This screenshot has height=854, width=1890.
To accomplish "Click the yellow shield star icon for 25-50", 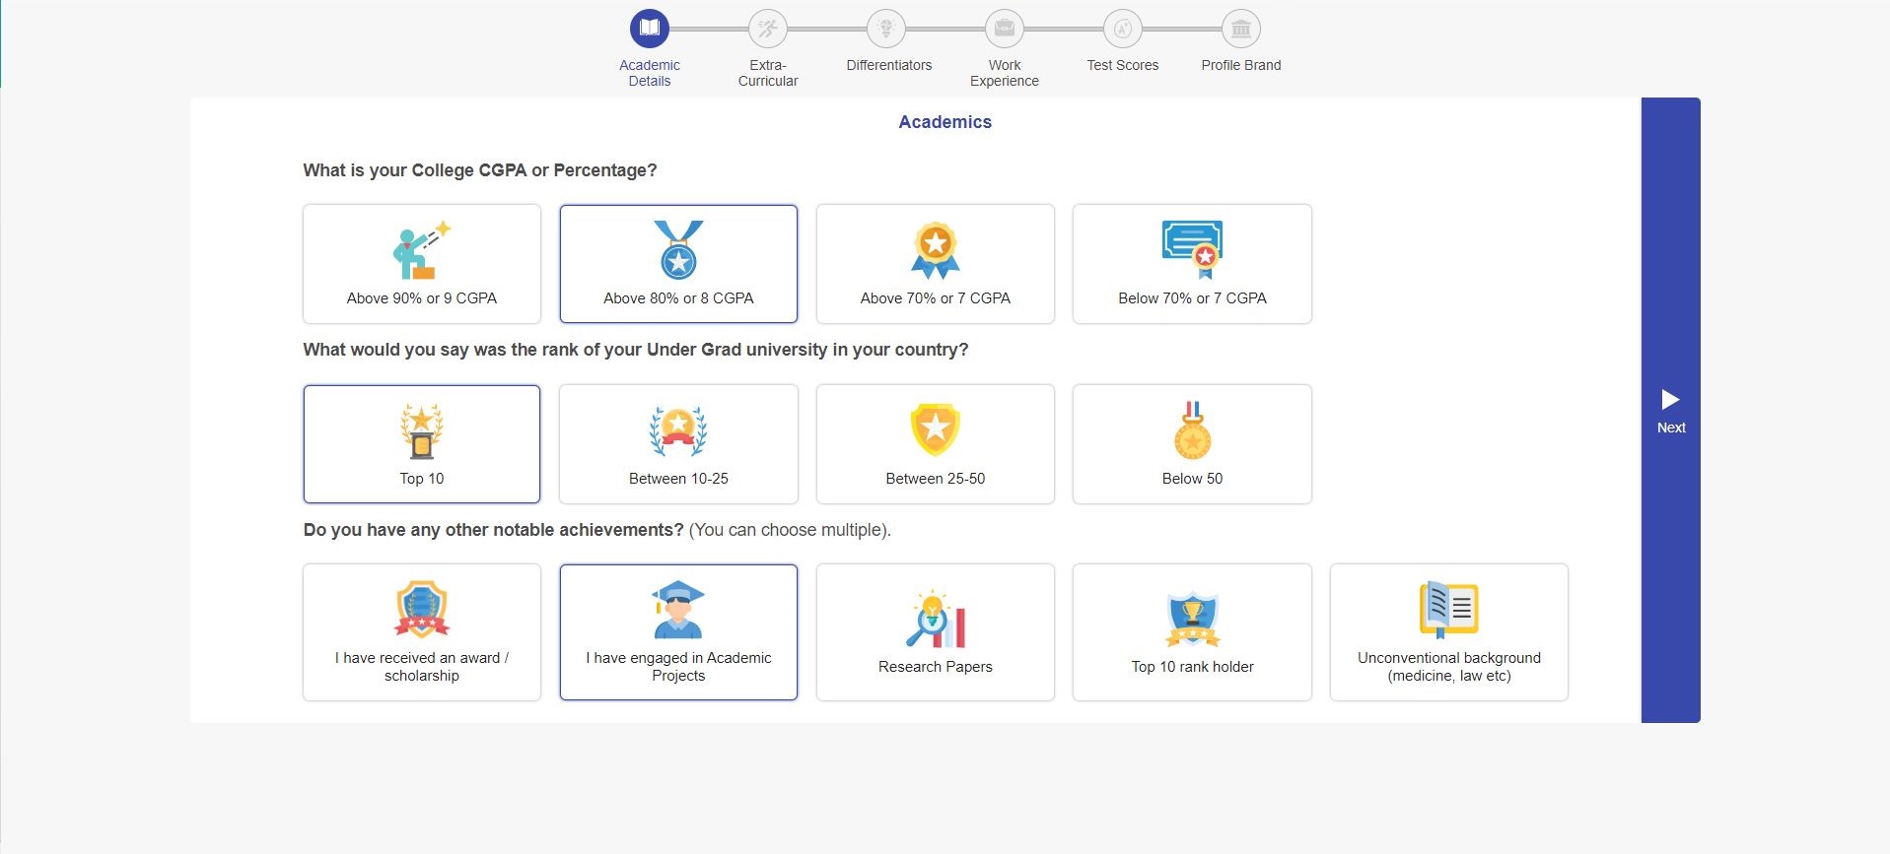I will click(x=936, y=430).
